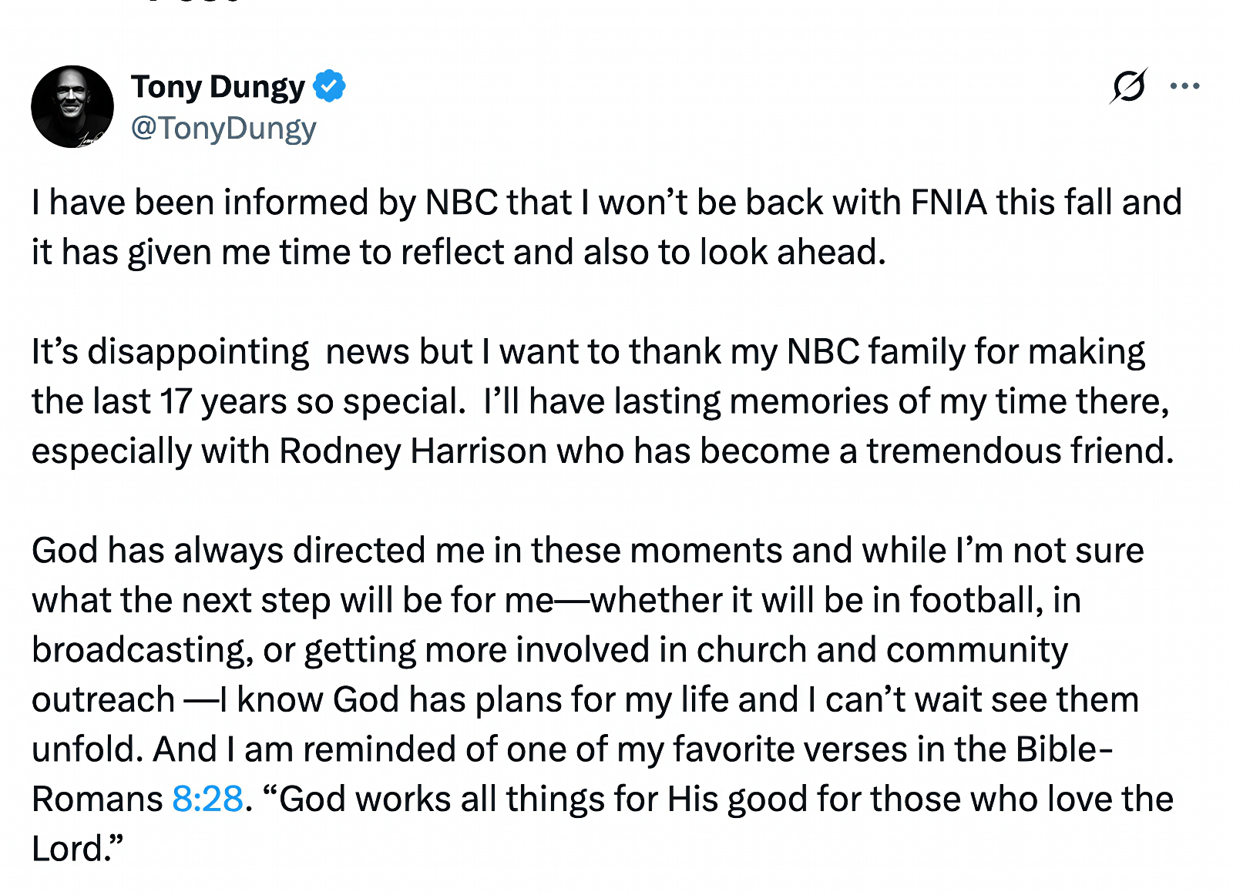Click the @TonyDungy handle
Viewport: 1233px width, 895px height.
222,127
